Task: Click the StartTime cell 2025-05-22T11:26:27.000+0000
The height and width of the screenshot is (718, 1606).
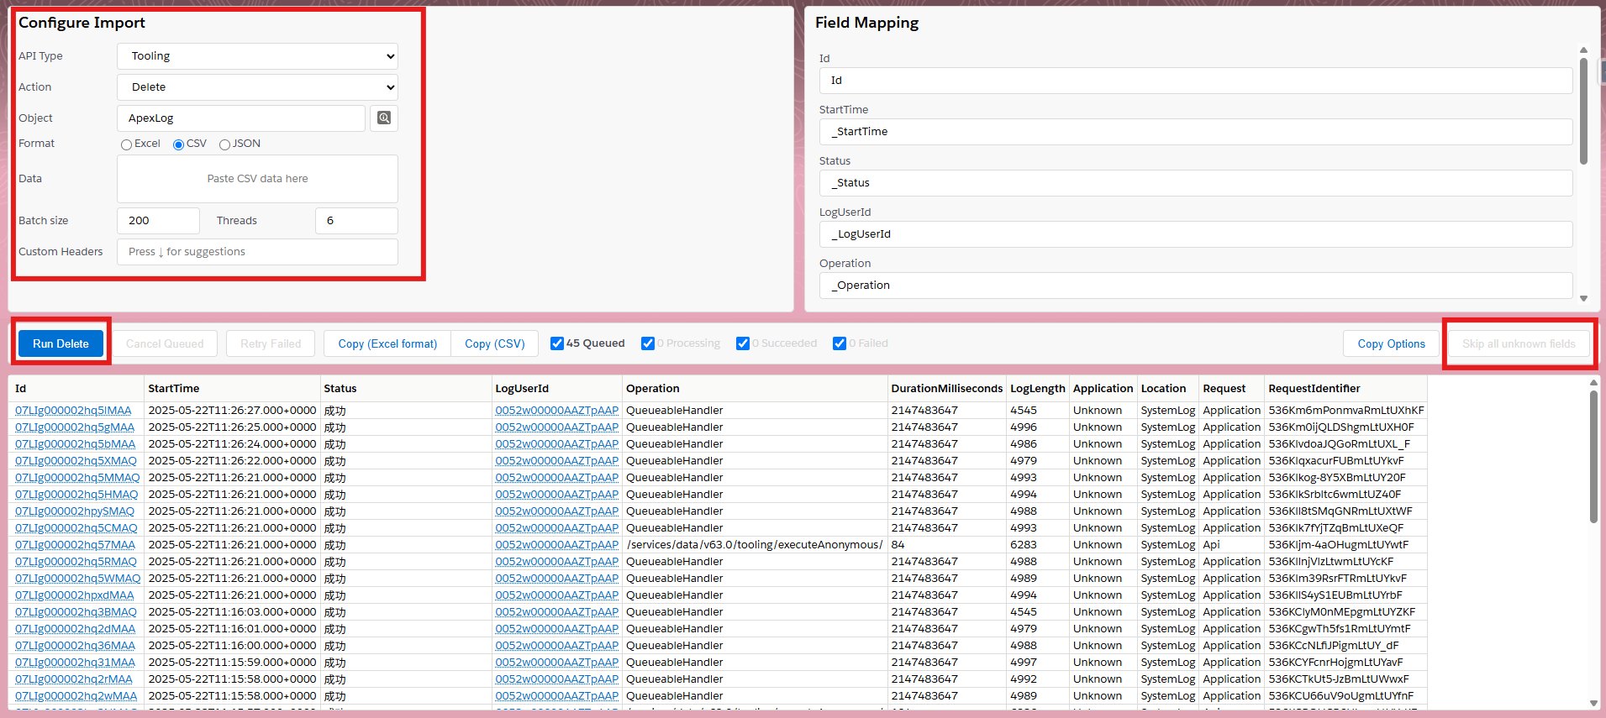Action: (232, 411)
